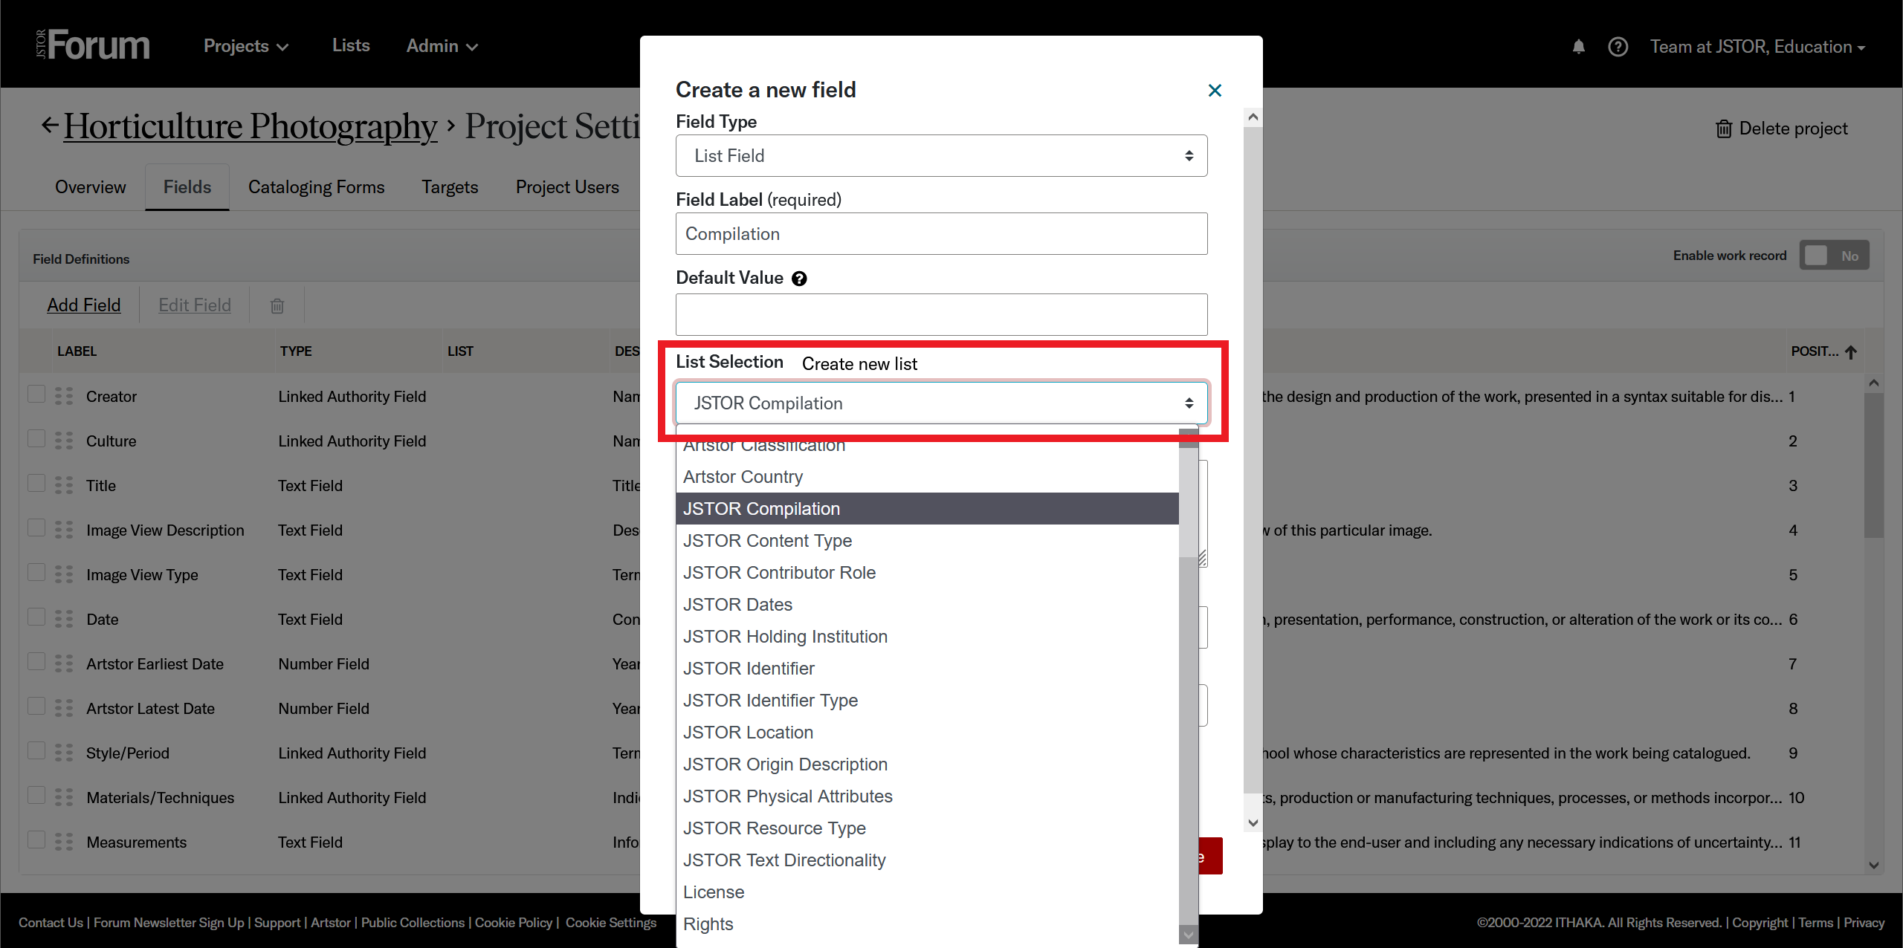Click the drag handle for Date row
Screen dimensions: 1903x948
64,619
